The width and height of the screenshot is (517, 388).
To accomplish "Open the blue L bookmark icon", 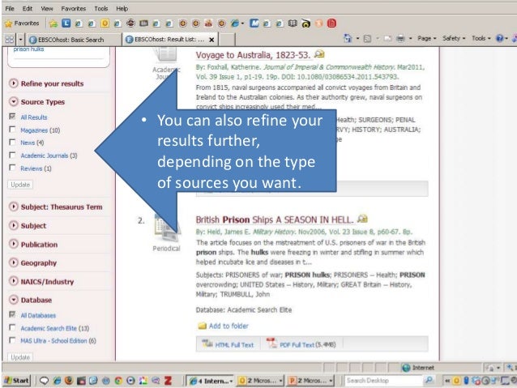I will point(66,23).
